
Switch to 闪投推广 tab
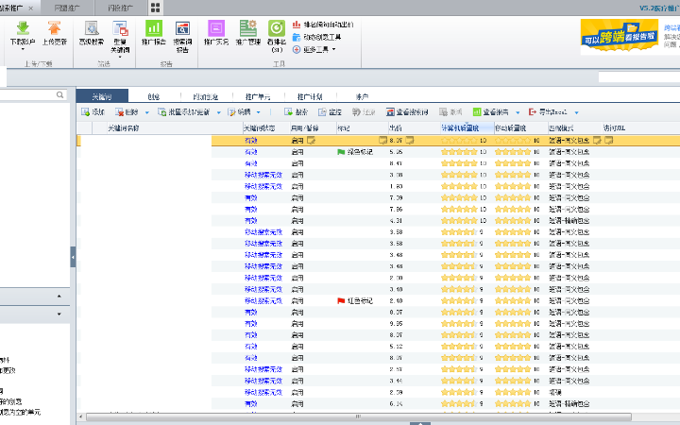click(x=121, y=8)
